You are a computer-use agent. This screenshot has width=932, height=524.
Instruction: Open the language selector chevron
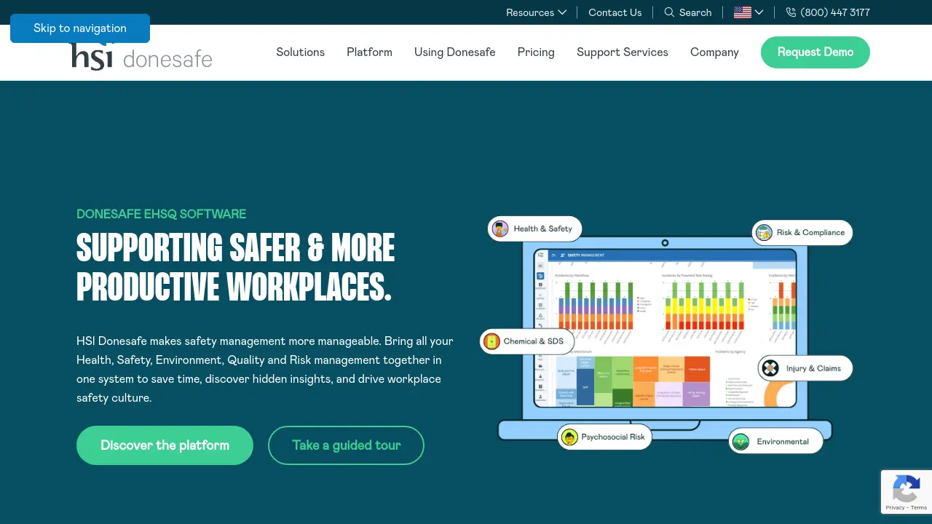pyautogui.click(x=759, y=12)
